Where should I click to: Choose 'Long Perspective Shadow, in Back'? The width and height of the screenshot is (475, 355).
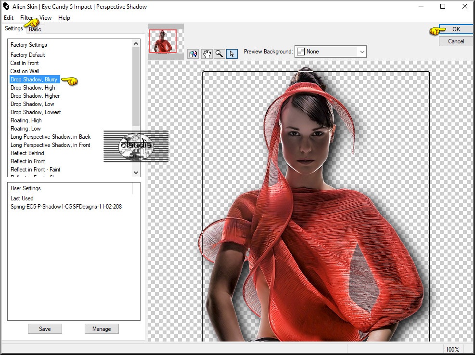[51, 137]
